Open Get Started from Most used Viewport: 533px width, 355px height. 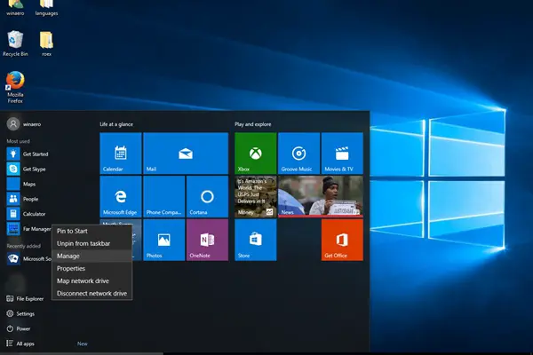tap(28, 154)
